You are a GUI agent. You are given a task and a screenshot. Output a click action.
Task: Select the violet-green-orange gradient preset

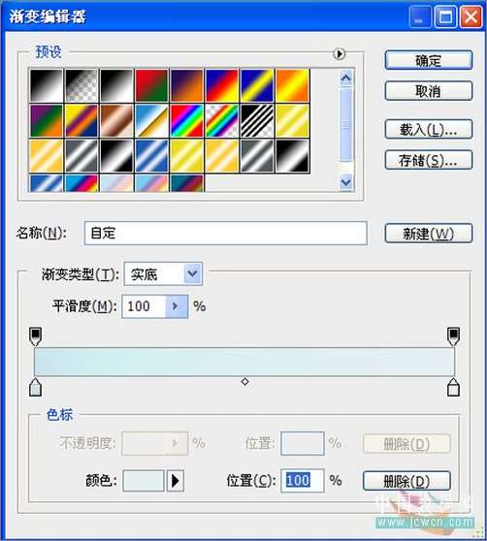click(x=47, y=121)
